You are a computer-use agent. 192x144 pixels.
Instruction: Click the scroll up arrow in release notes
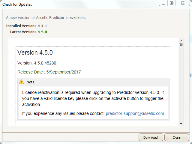(181, 41)
